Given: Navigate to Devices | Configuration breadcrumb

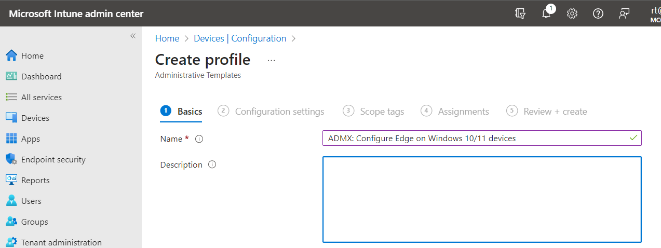Looking at the screenshot, I should (x=240, y=38).
